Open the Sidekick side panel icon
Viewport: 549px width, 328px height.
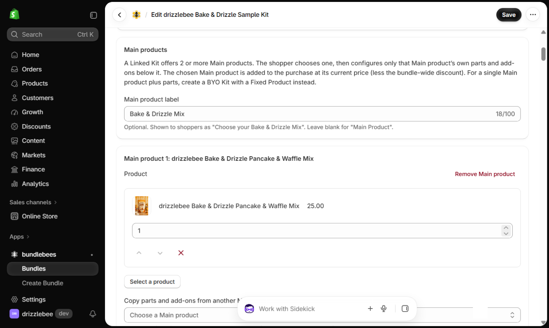click(405, 308)
